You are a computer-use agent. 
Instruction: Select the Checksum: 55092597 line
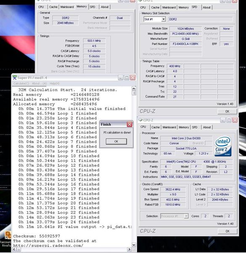(37, 236)
